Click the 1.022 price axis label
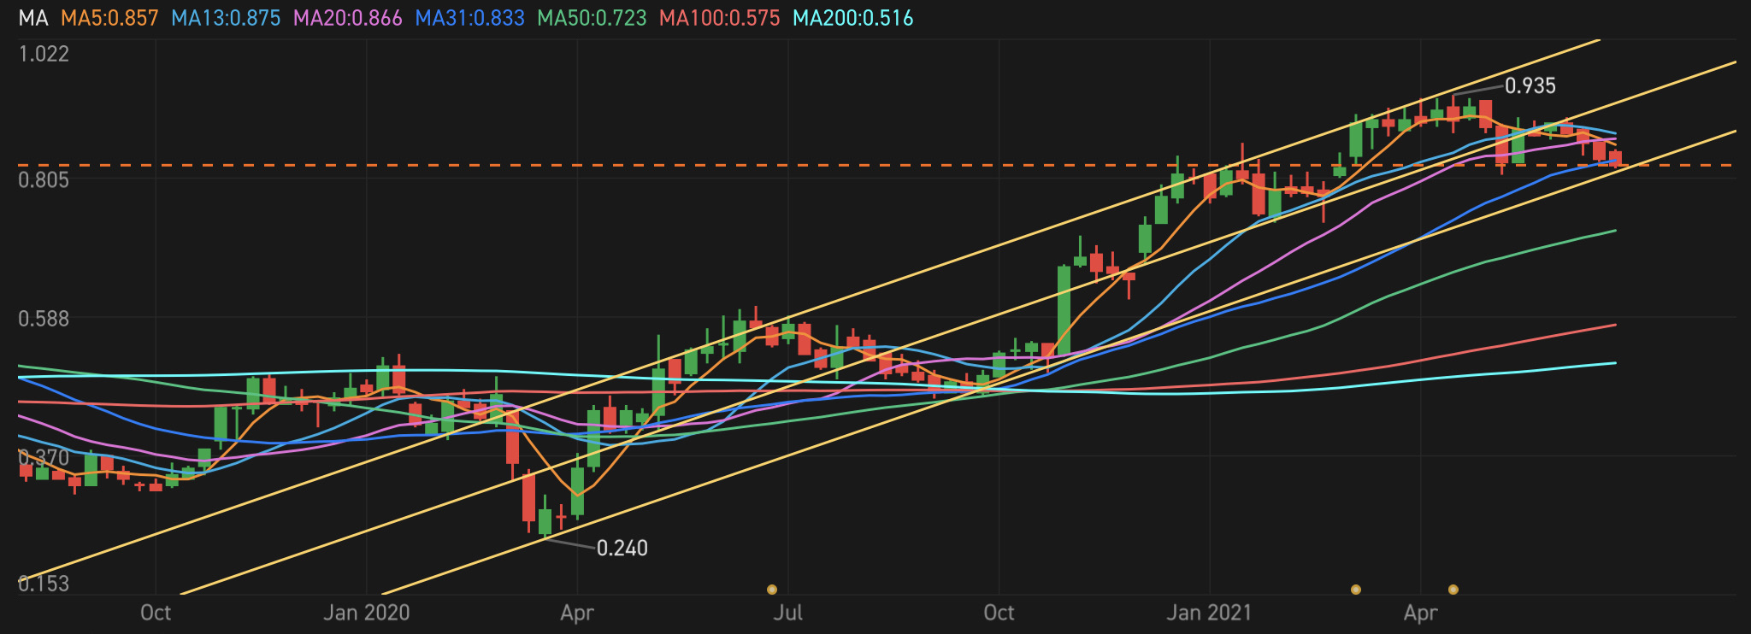 coord(44,53)
